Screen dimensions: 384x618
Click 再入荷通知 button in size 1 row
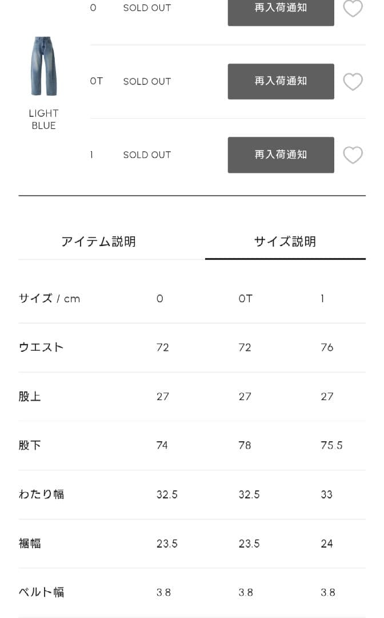pos(281,154)
